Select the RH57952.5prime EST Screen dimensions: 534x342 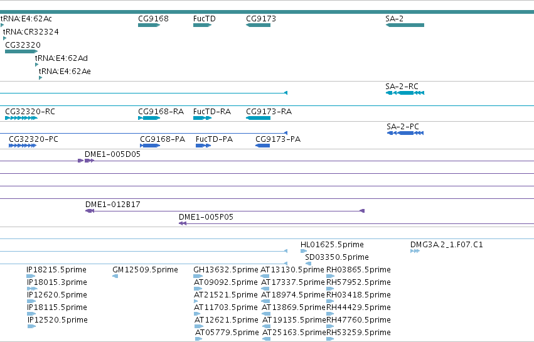330,289
